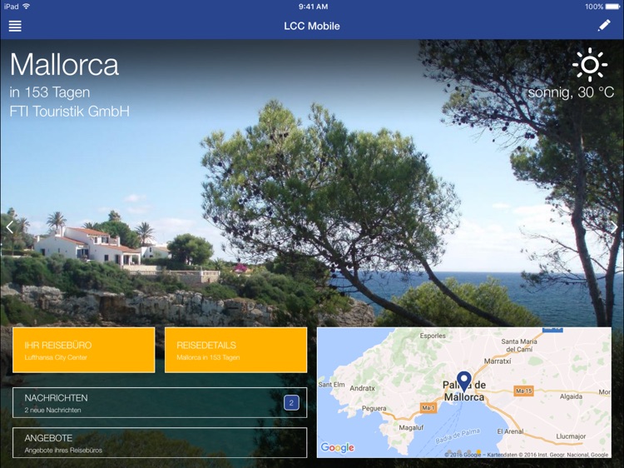
Task: Tap the Mallorca destination title
Action: [x=64, y=64]
